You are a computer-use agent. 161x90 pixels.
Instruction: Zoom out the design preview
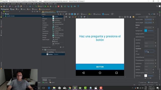point(120,17)
